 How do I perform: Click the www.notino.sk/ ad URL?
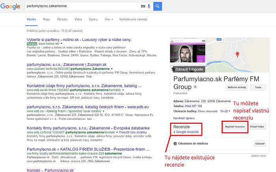[49, 43]
